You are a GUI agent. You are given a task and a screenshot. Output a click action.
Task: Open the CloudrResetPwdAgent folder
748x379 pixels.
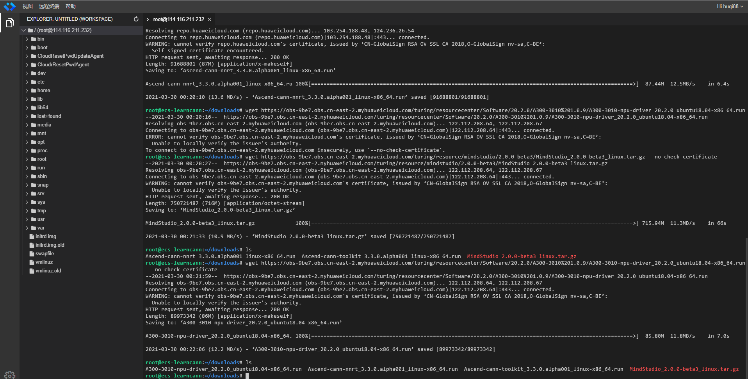pos(63,65)
